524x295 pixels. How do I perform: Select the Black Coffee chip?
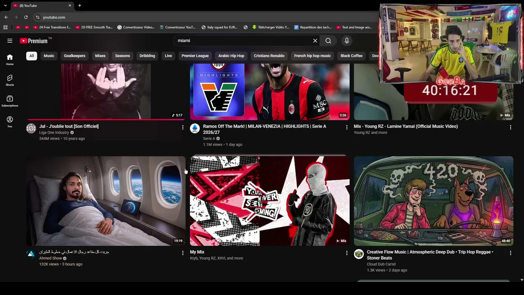point(351,56)
